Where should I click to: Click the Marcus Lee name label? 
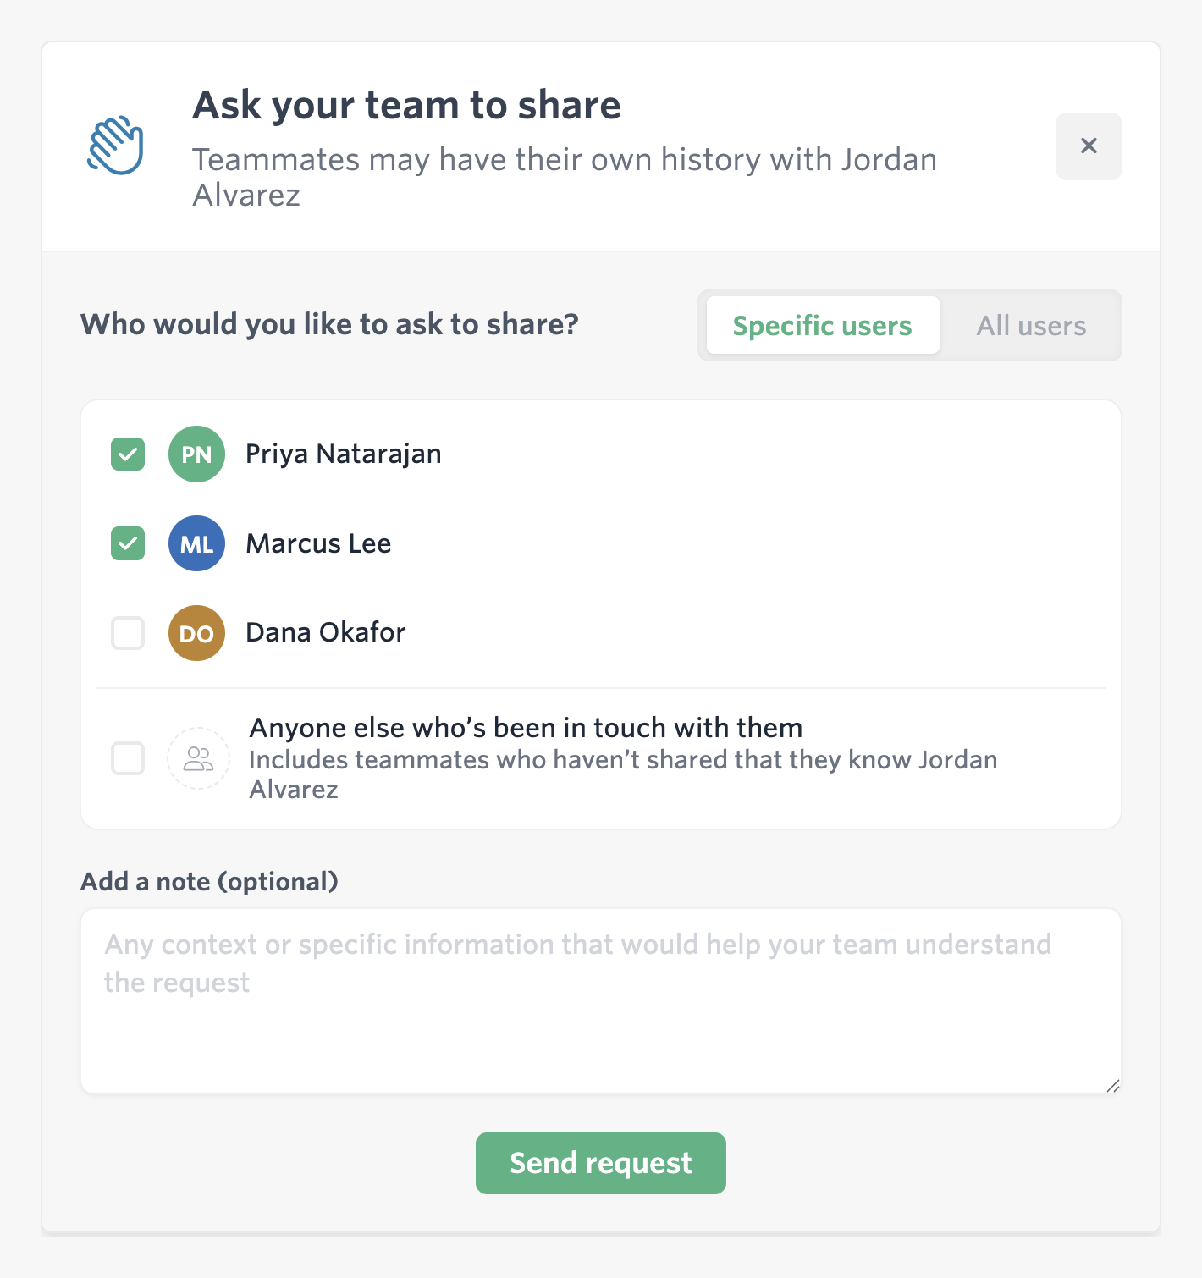pyautogui.click(x=318, y=543)
